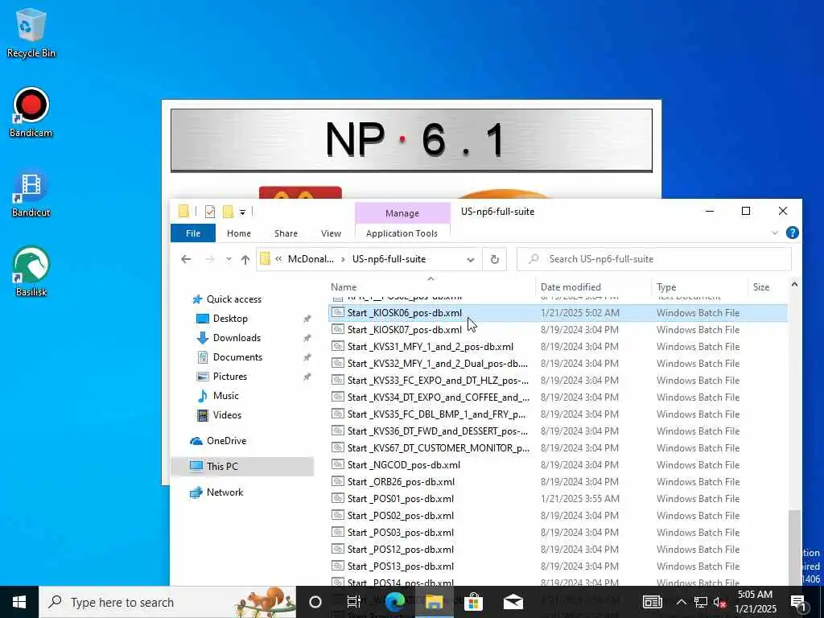The image size is (824, 618).
Task: Select OneDrive in navigation pane
Action: pyautogui.click(x=226, y=441)
